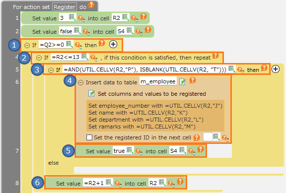Add branch with plus beside AND condition
286x193 pixels.
pyautogui.click(x=276, y=69)
